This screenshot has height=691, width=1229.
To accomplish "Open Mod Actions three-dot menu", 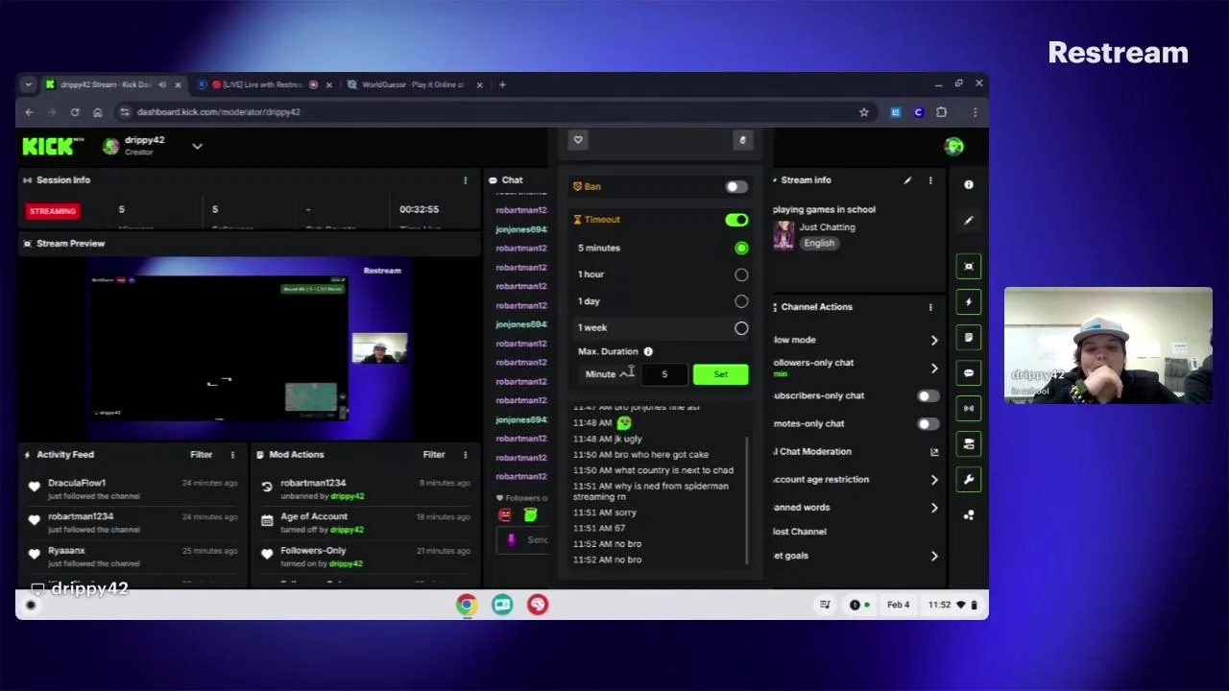I will point(466,455).
